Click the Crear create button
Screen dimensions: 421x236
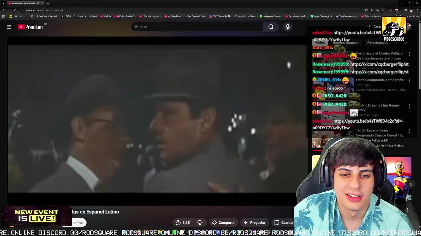pos(374,27)
